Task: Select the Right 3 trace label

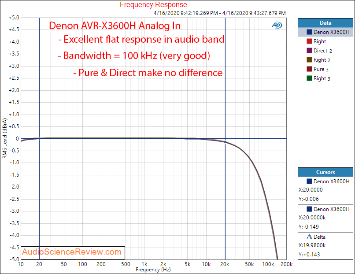Action: (x=322, y=78)
